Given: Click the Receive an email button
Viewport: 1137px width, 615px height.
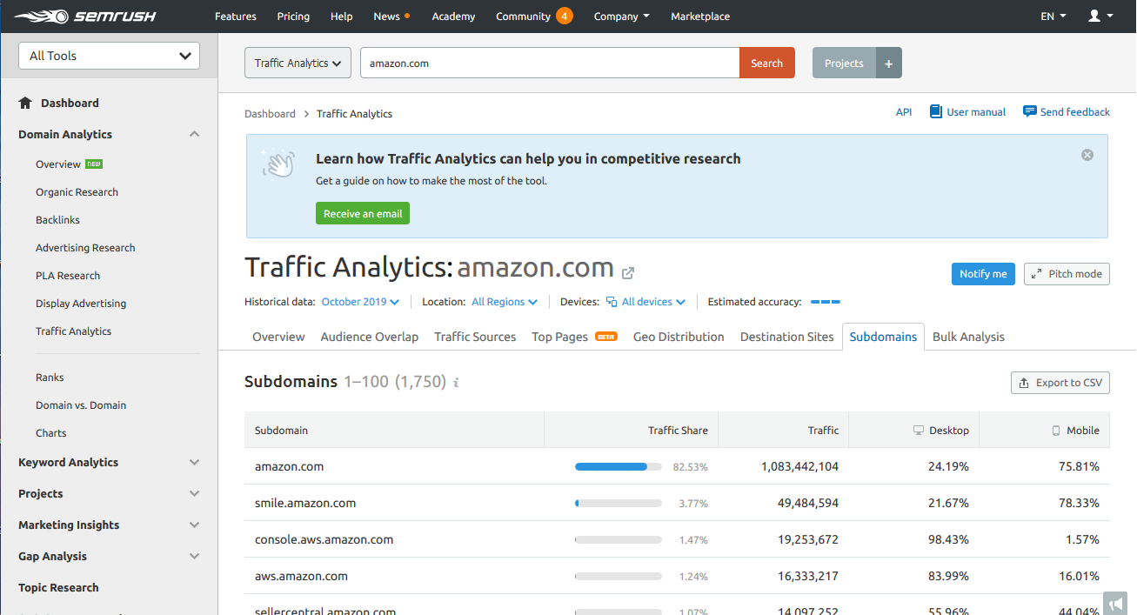Looking at the screenshot, I should click(362, 212).
